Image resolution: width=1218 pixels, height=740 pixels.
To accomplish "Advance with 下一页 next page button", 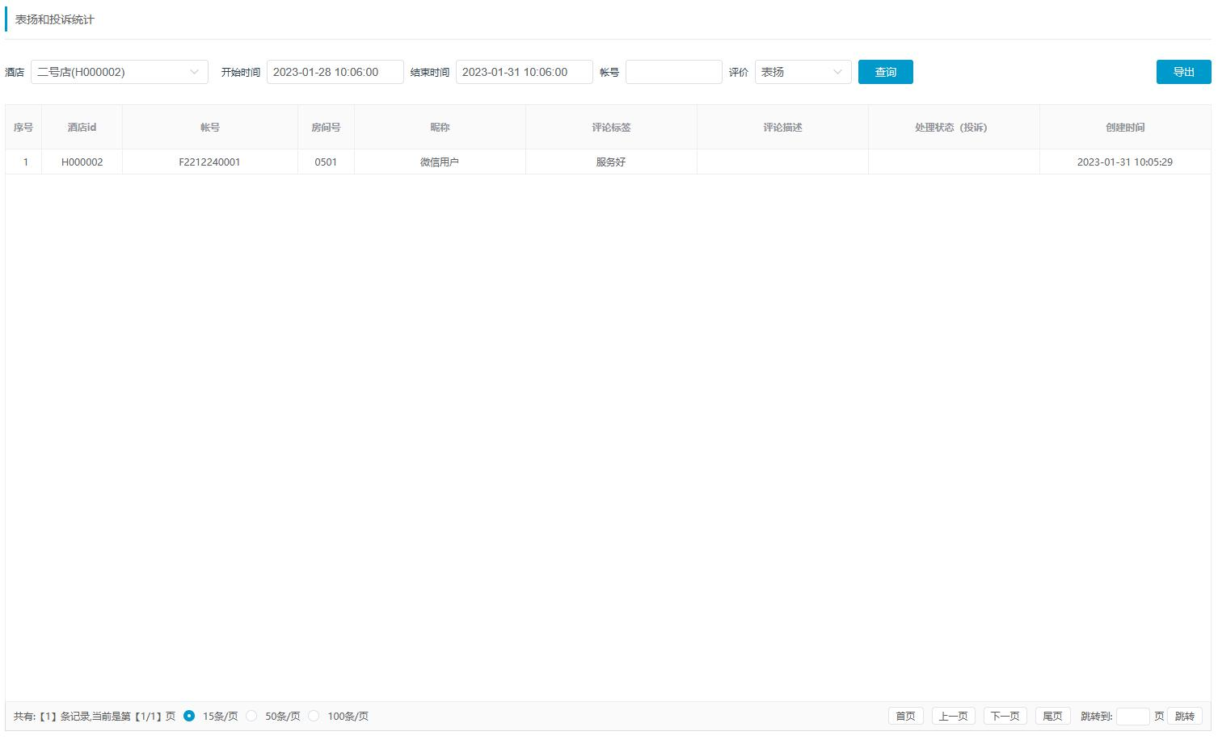I will [1005, 716].
